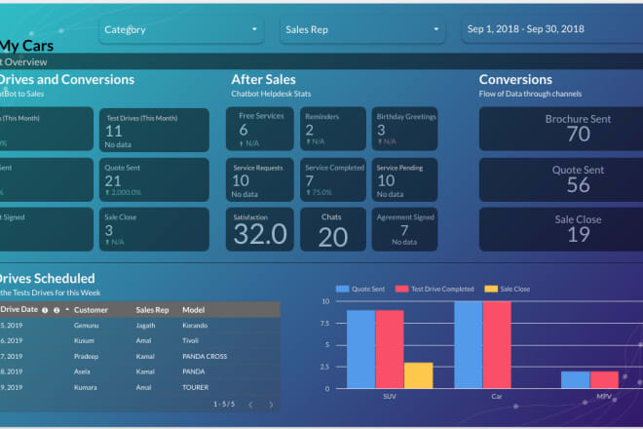The image size is (643, 429).
Task: Sort table by Customer column header
Action: pyautogui.click(x=91, y=310)
